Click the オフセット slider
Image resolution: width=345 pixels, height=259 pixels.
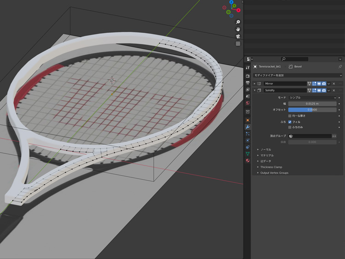coord(312,110)
